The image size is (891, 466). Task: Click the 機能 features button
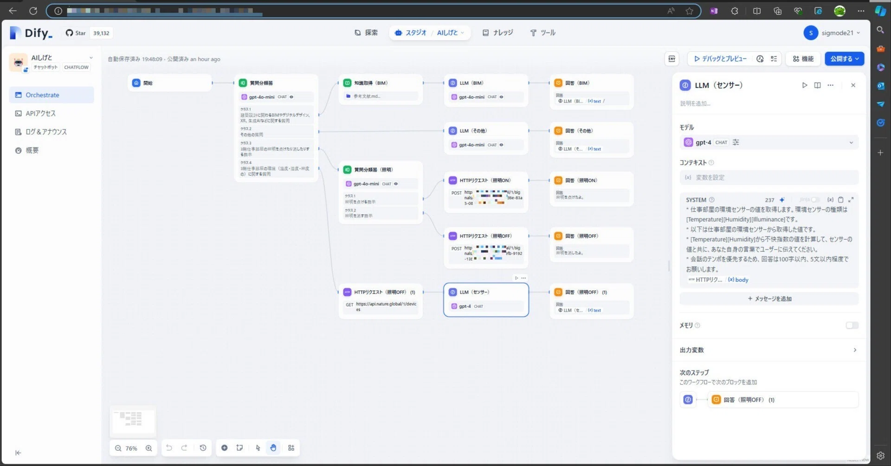(803, 59)
